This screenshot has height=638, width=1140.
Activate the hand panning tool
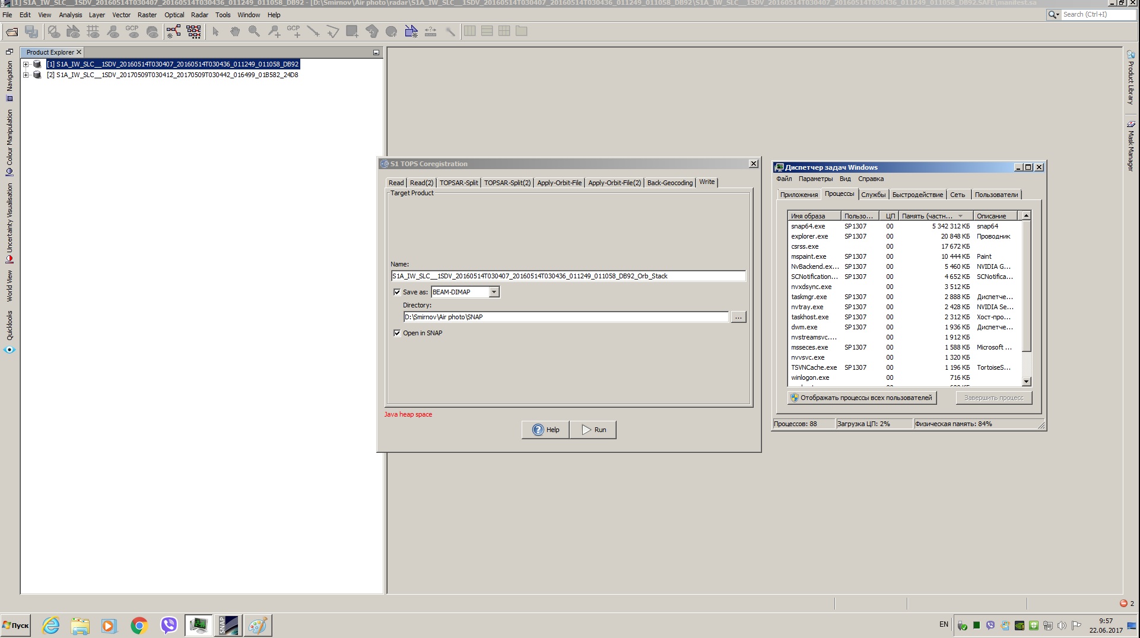[x=235, y=31]
